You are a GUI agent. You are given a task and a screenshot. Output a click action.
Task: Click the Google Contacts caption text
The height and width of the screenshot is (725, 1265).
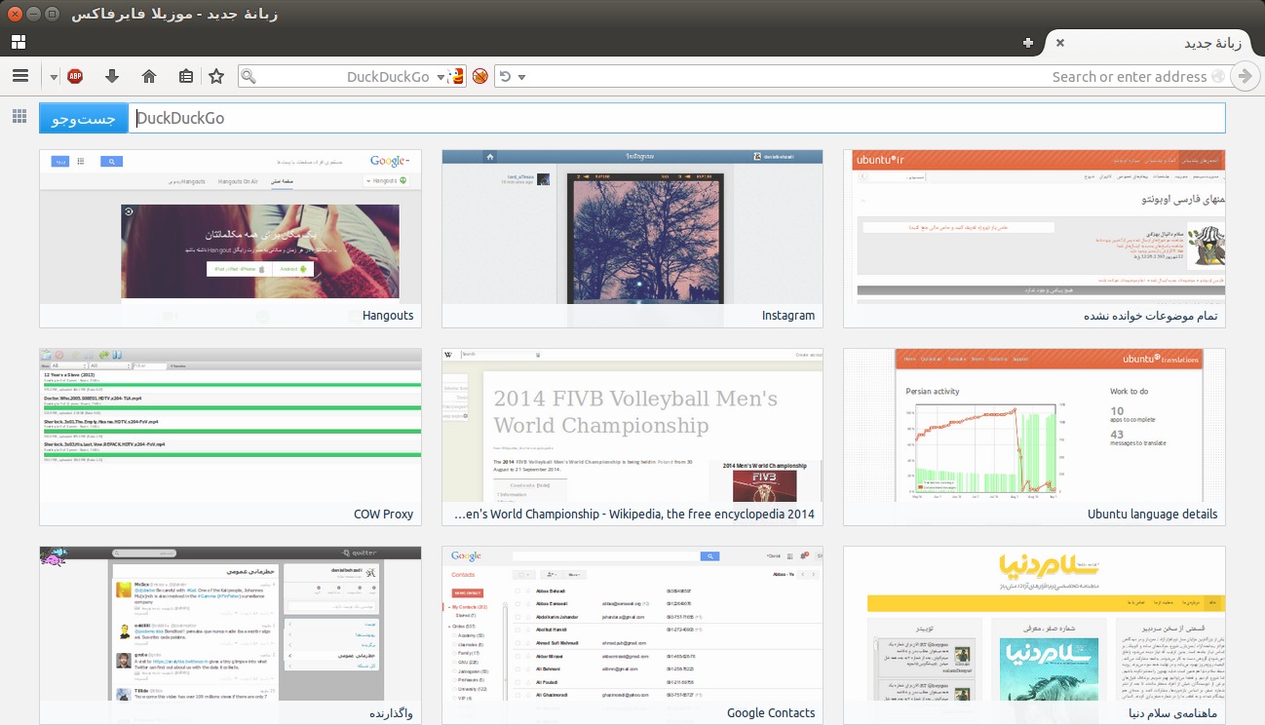771,713
